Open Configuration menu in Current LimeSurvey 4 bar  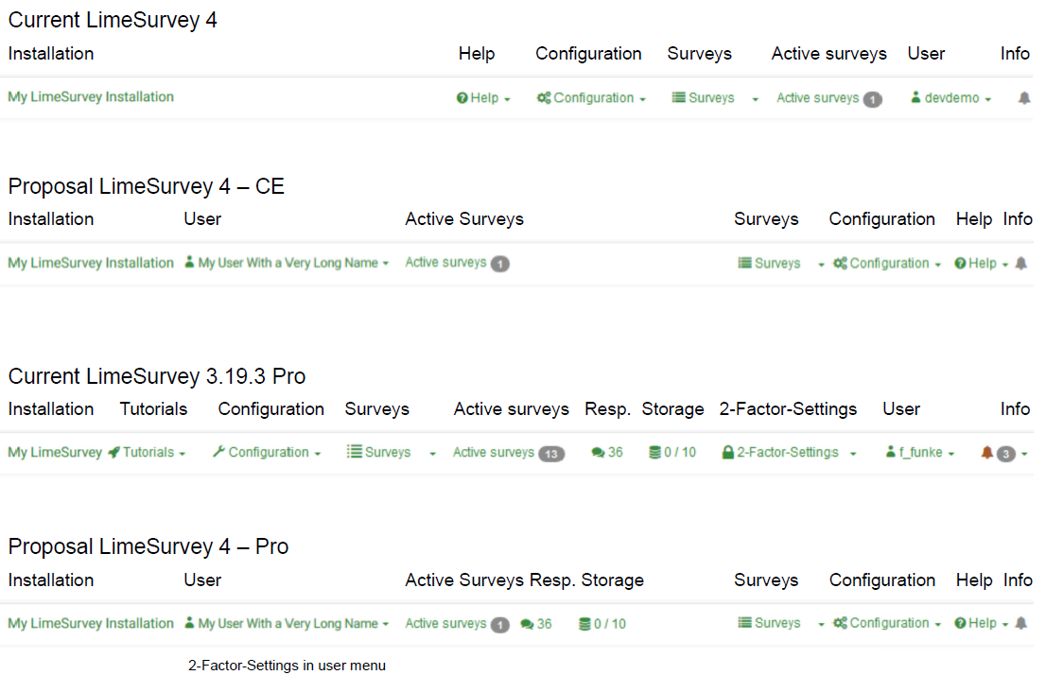tap(591, 98)
